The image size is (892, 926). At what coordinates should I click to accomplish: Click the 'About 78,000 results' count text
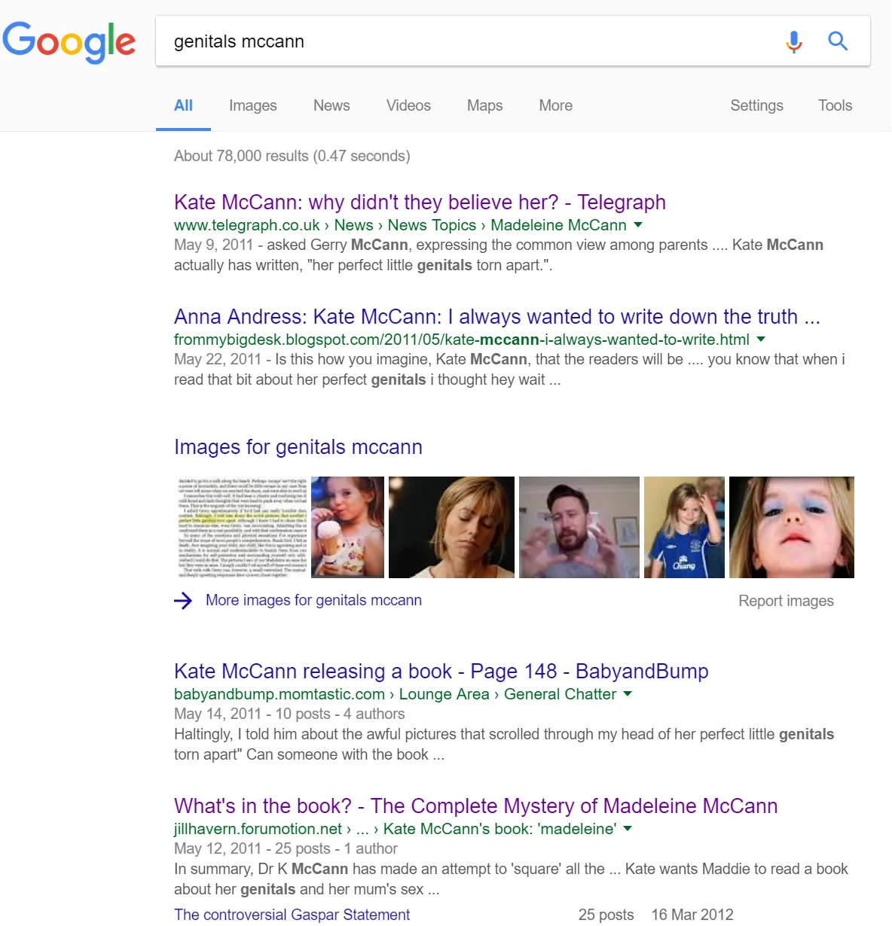coord(292,156)
